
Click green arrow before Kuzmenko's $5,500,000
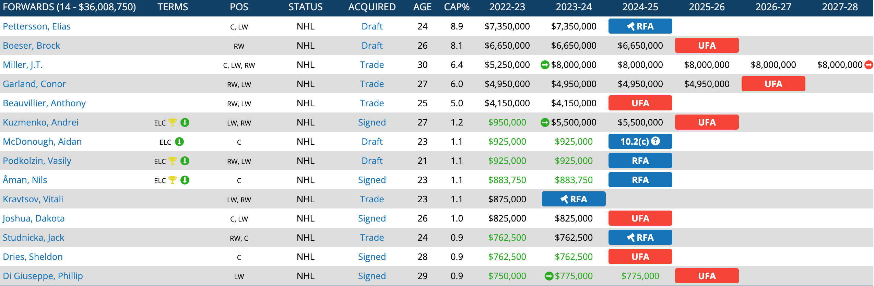point(545,122)
